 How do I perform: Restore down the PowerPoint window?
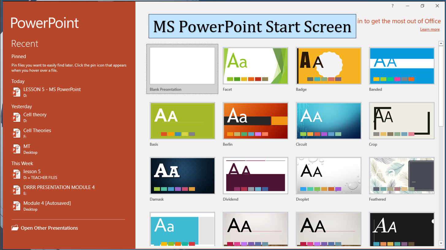coord(422,6)
